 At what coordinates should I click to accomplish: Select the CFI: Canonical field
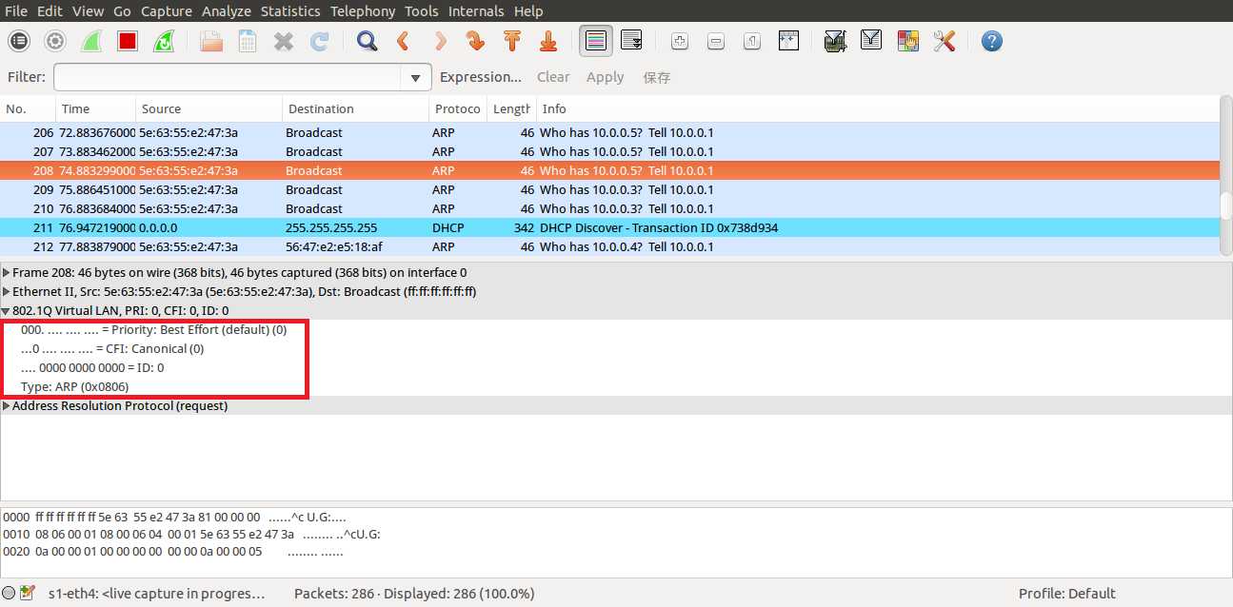point(112,348)
